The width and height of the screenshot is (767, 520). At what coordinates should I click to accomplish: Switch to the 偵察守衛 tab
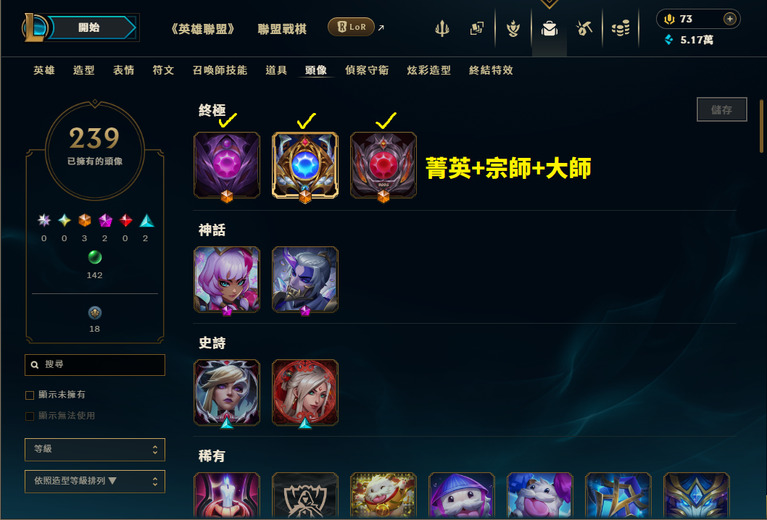point(367,70)
